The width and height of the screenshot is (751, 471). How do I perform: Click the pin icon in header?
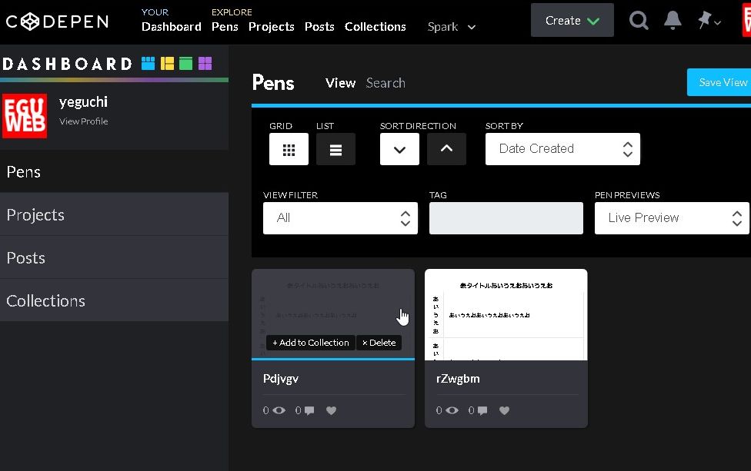coord(705,21)
